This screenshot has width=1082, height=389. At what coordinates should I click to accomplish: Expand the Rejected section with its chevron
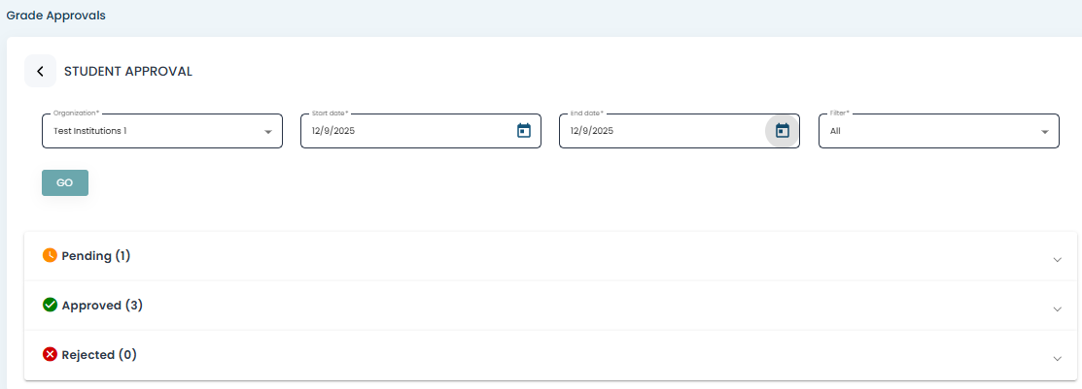coord(1057,358)
